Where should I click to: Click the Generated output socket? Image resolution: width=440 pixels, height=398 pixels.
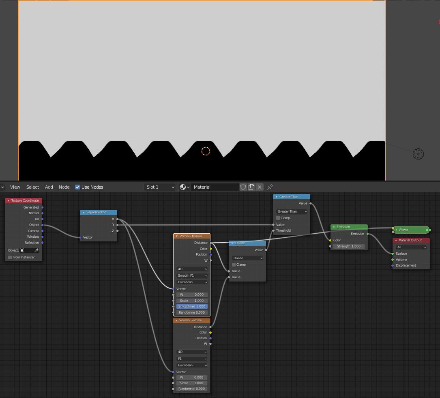[42, 207]
